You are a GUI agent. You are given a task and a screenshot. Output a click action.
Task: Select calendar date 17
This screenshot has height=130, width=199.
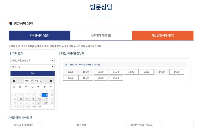(x=45, y=99)
